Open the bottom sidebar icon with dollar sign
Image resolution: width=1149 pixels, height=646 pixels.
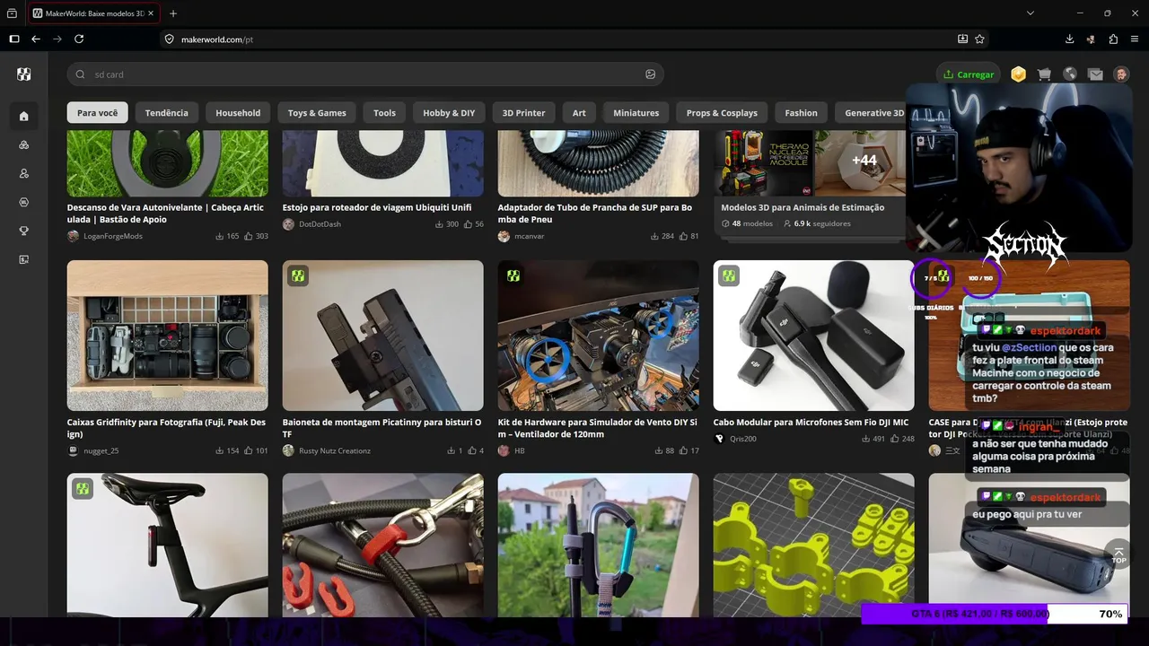coord(23,259)
